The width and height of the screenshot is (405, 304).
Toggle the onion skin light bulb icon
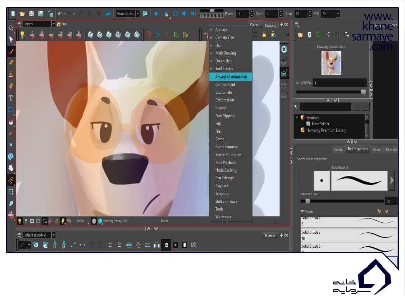tap(23, 34)
